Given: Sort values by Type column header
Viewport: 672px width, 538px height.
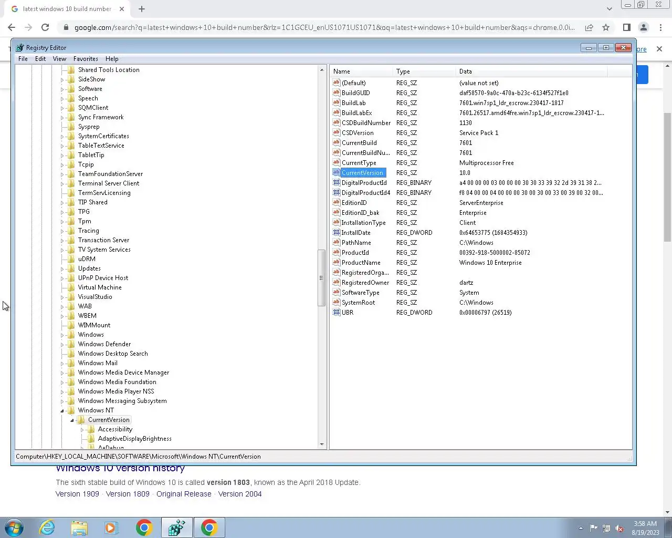Looking at the screenshot, I should pyautogui.click(x=424, y=71).
